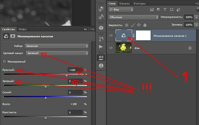
Task: Open the Вид layer filter dropdown
Action: (x=121, y=10)
